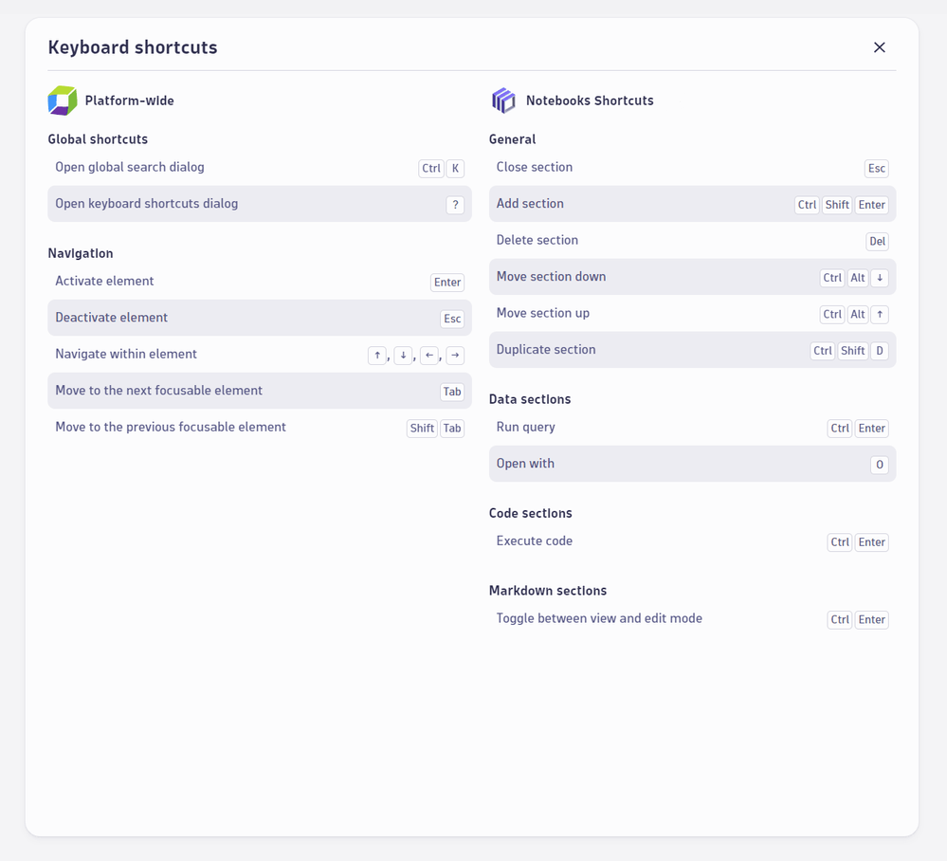Click the Platform-wide cube logo icon
Viewport: 947px width, 861px height.
click(63, 101)
